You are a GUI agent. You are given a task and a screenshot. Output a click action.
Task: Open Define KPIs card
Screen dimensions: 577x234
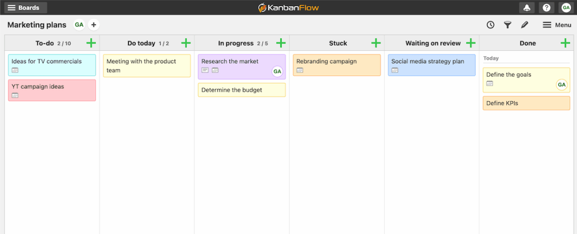(527, 103)
